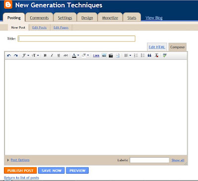Viewport: 198px width, 181px height.
Task: Run the spell check tool
Action: (x=165, y=55)
